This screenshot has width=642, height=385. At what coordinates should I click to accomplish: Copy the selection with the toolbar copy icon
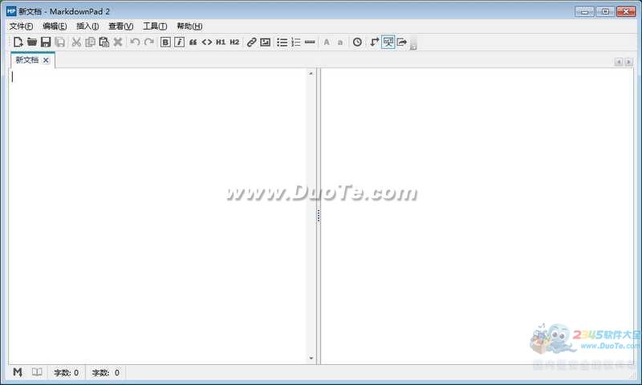90,42
